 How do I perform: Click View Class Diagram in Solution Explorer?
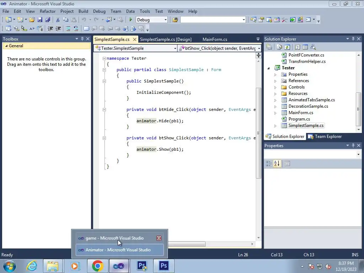(313, 47)
